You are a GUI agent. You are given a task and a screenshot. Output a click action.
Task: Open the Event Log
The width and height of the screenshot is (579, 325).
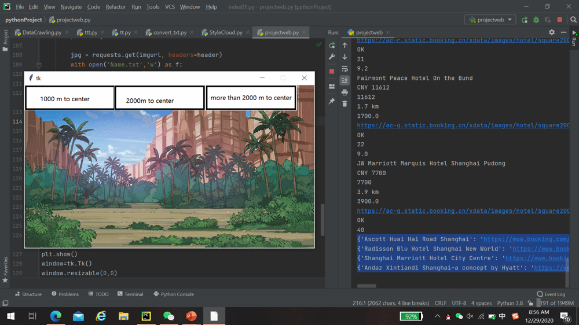click(x=551, y=294)
